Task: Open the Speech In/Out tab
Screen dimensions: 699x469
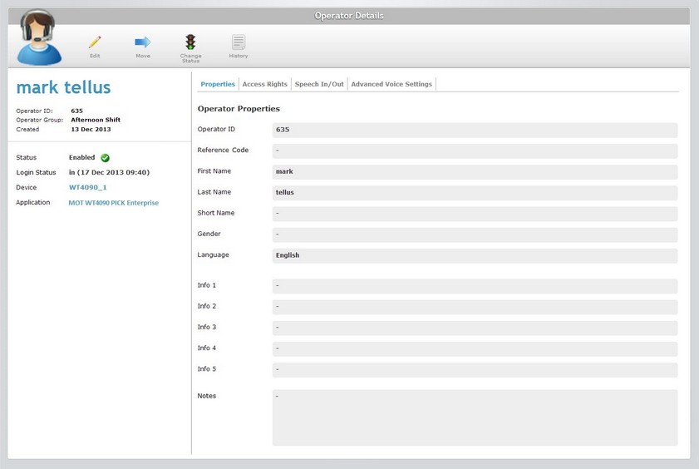Action: (319, 84)
